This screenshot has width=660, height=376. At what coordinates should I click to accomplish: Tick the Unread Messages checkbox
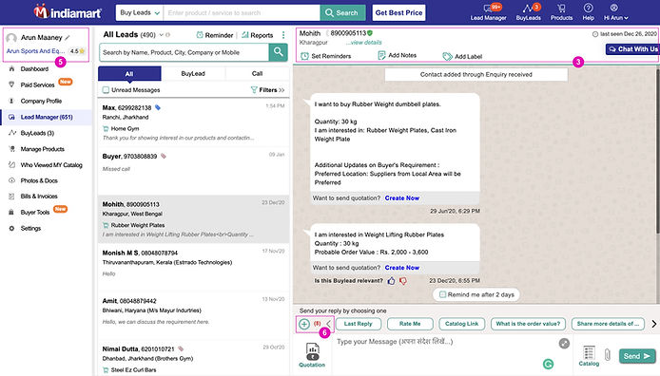point(106,90)
